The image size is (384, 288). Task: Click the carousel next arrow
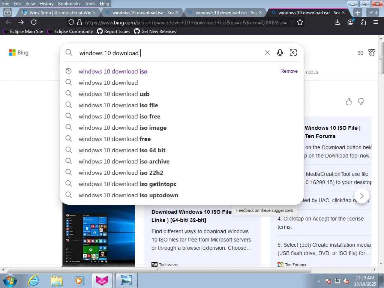362,196
